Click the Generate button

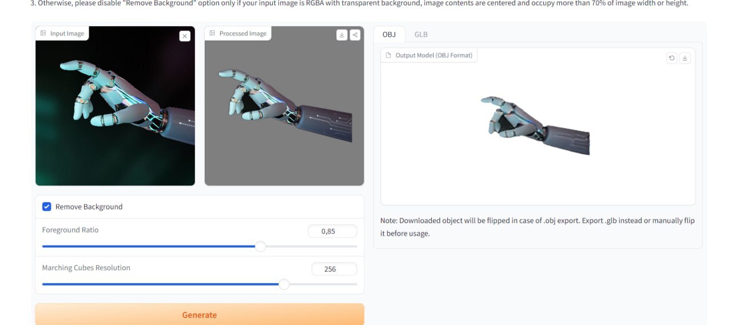[x=200, y=315]
